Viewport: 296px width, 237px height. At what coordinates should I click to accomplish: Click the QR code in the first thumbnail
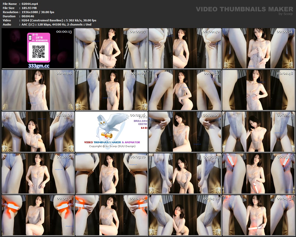point(38,52)
